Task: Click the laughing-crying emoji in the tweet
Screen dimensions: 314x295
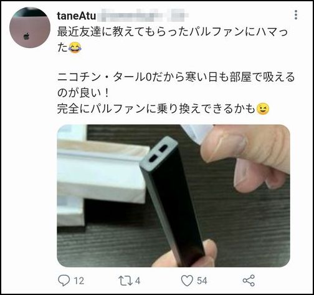Action: [x=75, y=47]
